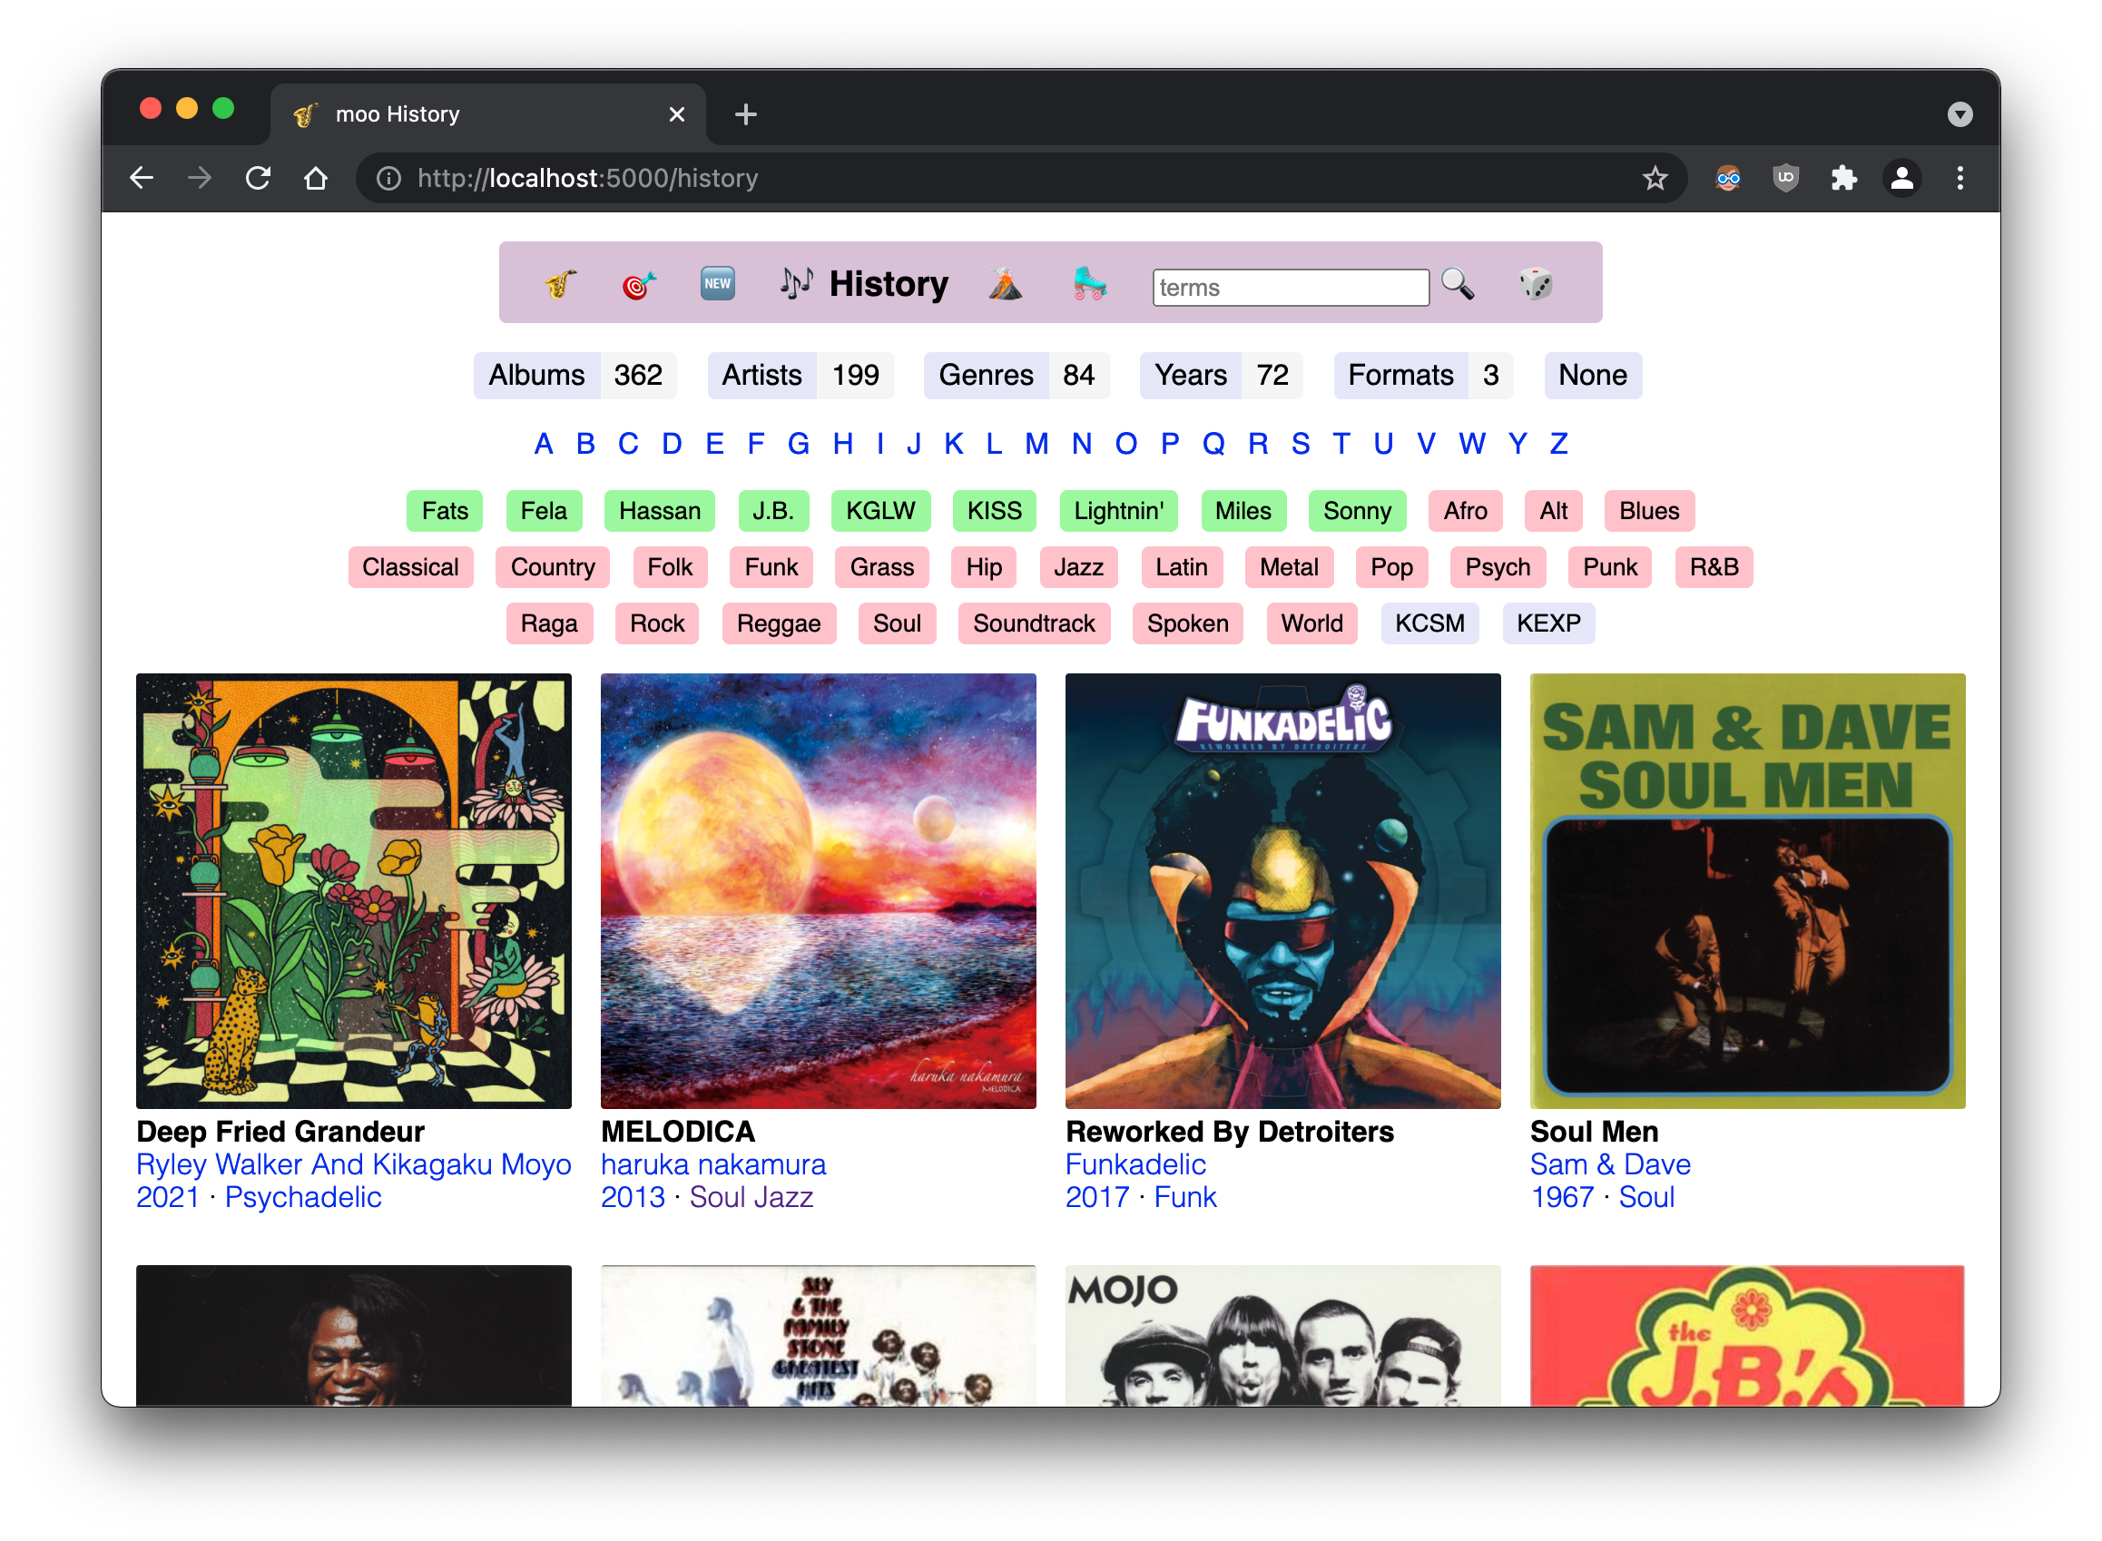Click the roller skate icon
Viewport: 2102px width, 1541px height.
1089,283
